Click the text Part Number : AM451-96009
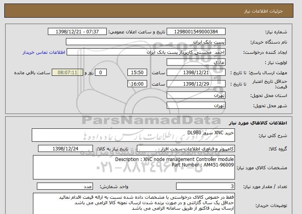The image size is (302, 214). point(203,165)
